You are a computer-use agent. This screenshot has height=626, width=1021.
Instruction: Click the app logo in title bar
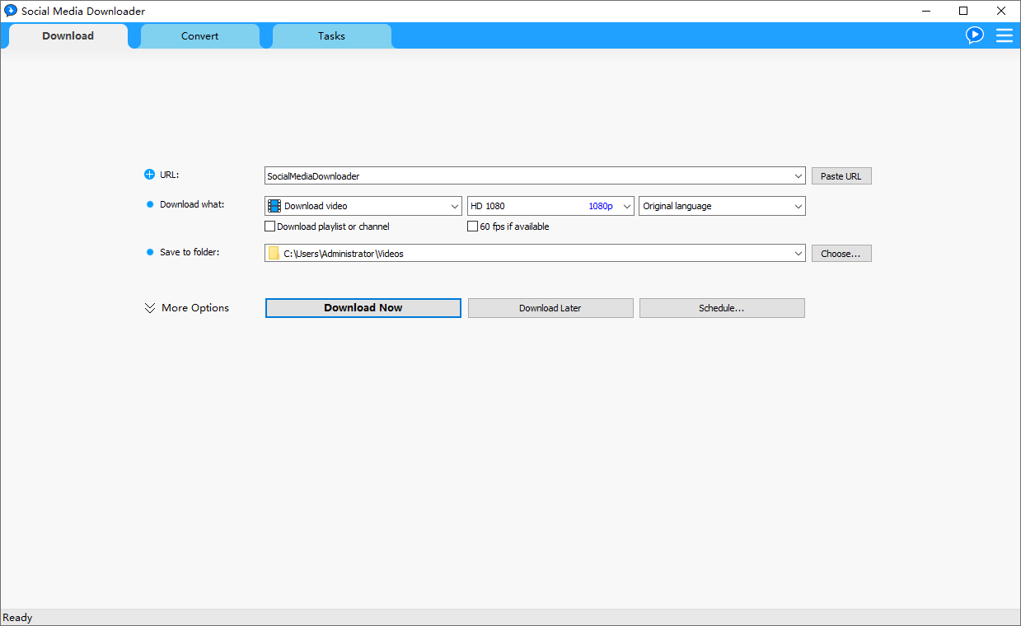coord(11,11)
